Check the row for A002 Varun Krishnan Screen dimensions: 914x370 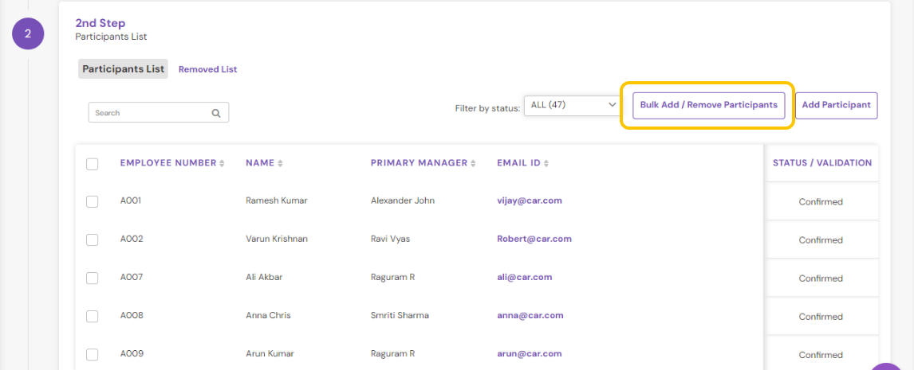click(x=92, y=240)
